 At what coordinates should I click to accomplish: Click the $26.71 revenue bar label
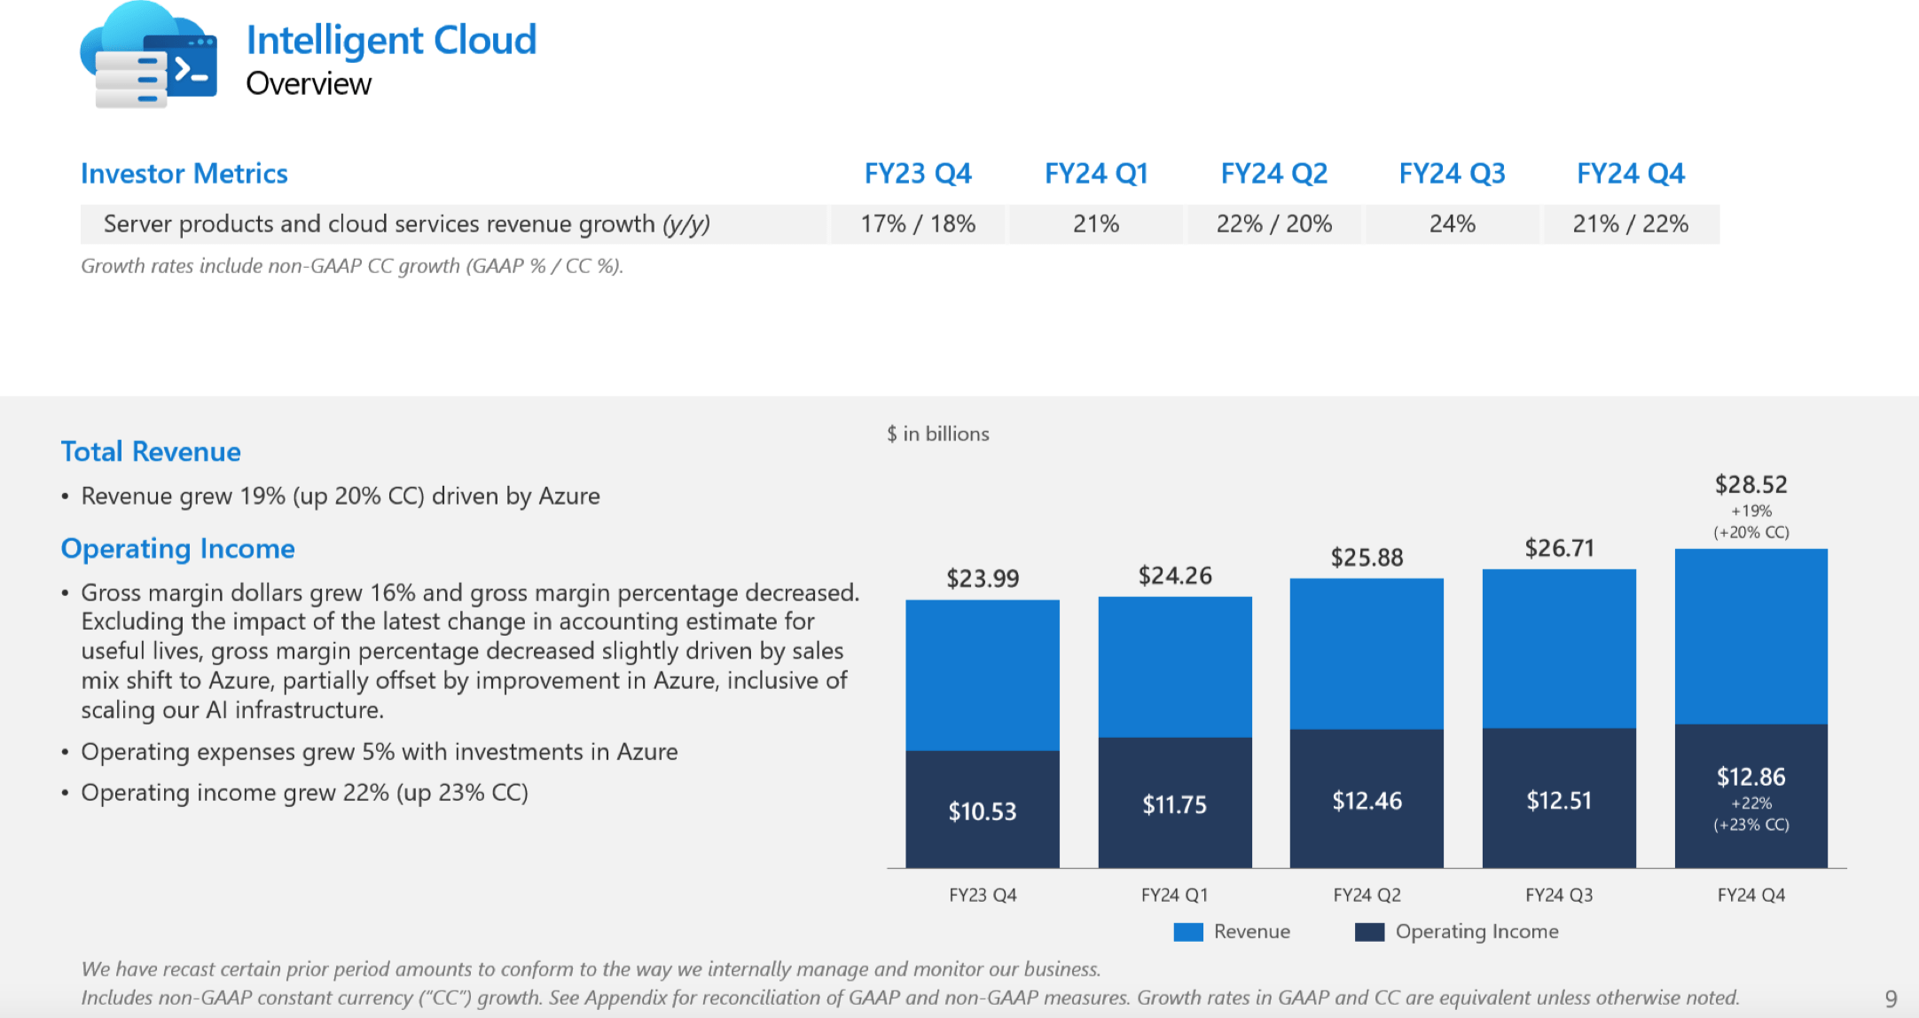pyautogui.click(x=1558, y=548)
